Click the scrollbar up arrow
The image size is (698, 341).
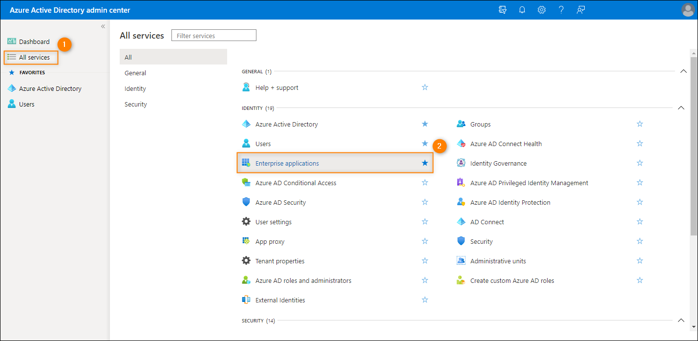tap(694, 52)
